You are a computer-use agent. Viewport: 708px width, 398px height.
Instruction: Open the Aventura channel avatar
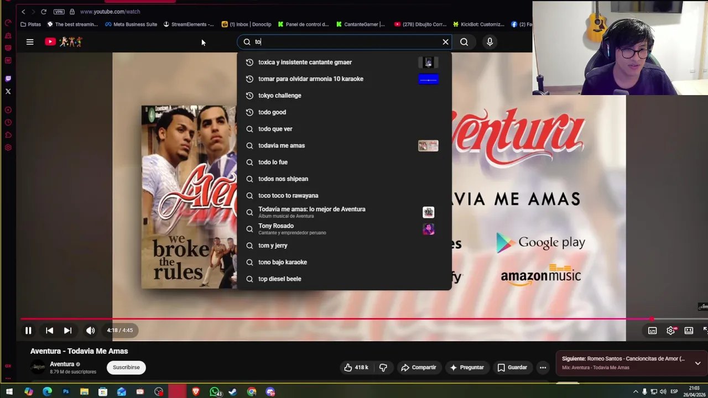tap(38, 368)
